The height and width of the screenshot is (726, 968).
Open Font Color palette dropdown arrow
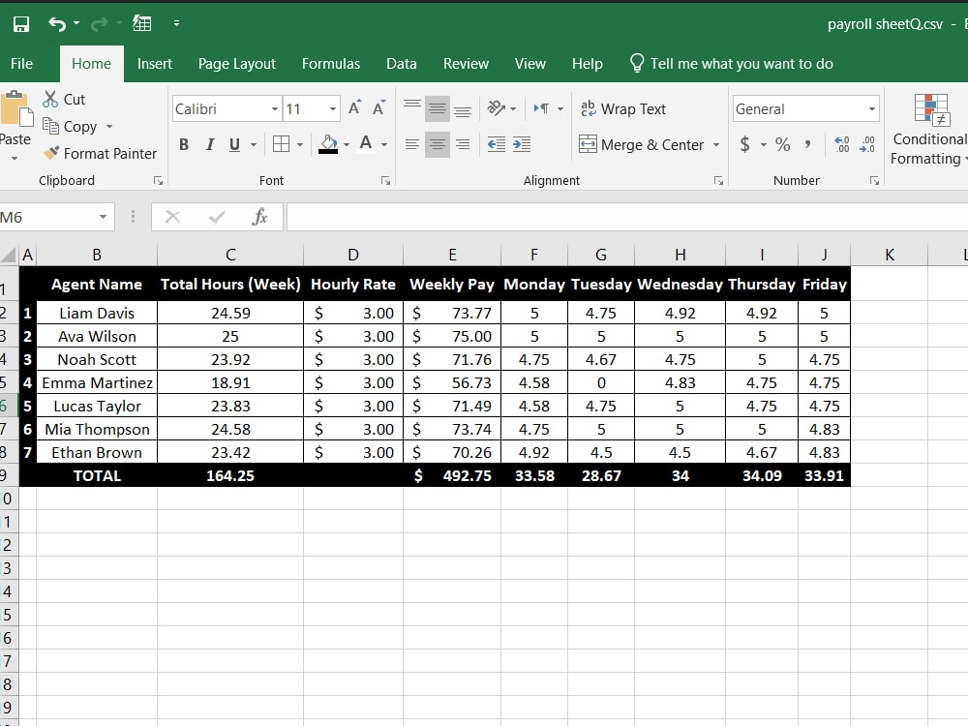coord(384,145)
